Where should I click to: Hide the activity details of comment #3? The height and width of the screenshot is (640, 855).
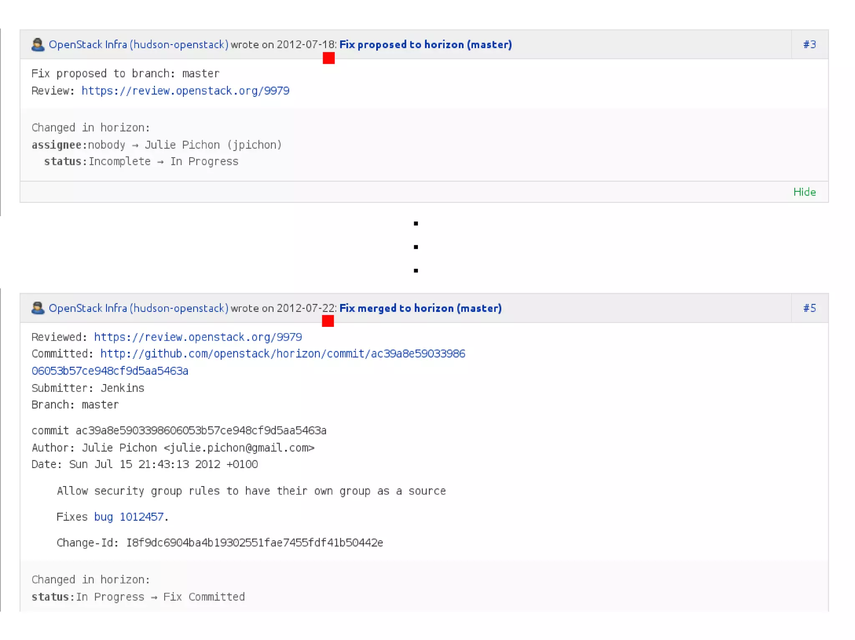point(804,192)
